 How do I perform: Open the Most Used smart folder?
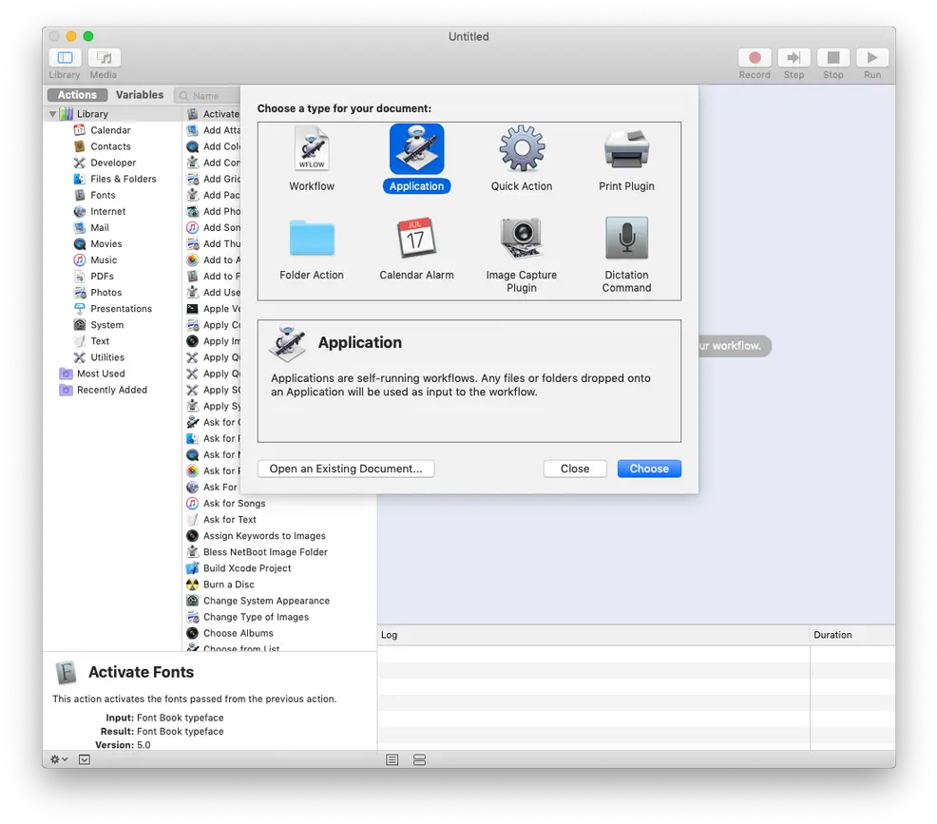click(101, 374)
